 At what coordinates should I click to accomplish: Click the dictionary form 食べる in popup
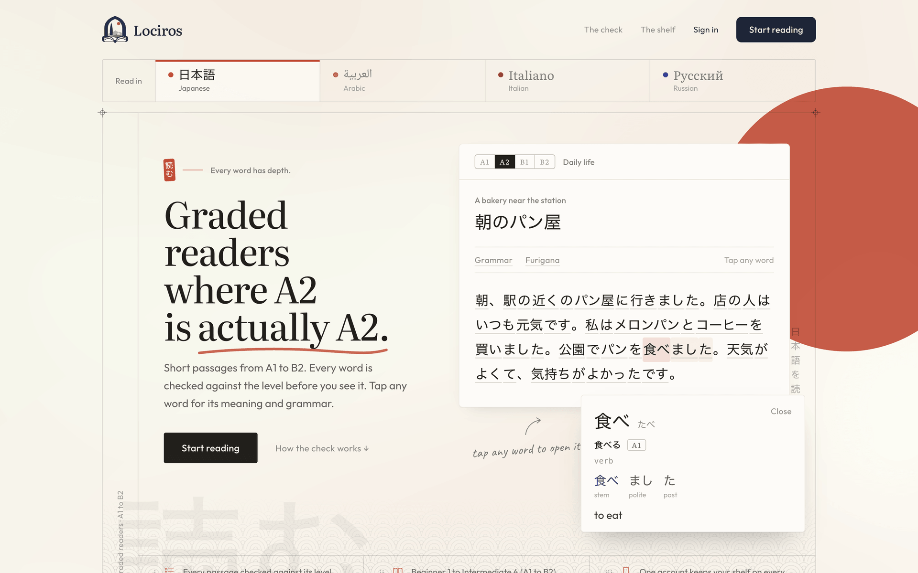(607, 445)
